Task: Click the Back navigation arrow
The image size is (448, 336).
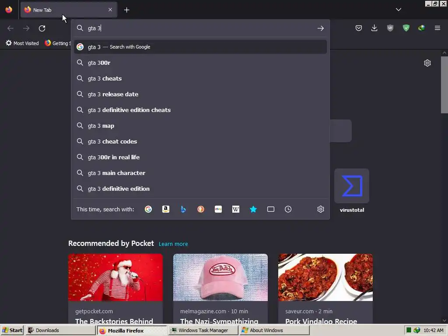Action: 10,28
